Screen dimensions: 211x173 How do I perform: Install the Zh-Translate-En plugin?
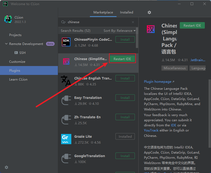tap(125, 117)
